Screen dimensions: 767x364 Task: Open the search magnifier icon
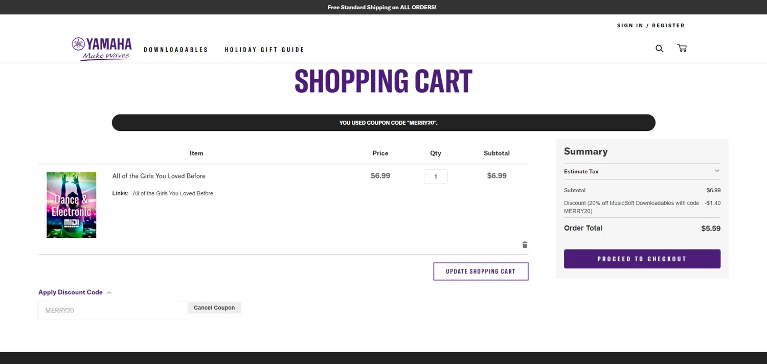(x=659, y=48)
